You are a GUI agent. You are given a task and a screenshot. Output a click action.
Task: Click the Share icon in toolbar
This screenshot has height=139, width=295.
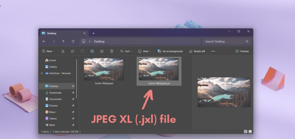click(102, 51)
